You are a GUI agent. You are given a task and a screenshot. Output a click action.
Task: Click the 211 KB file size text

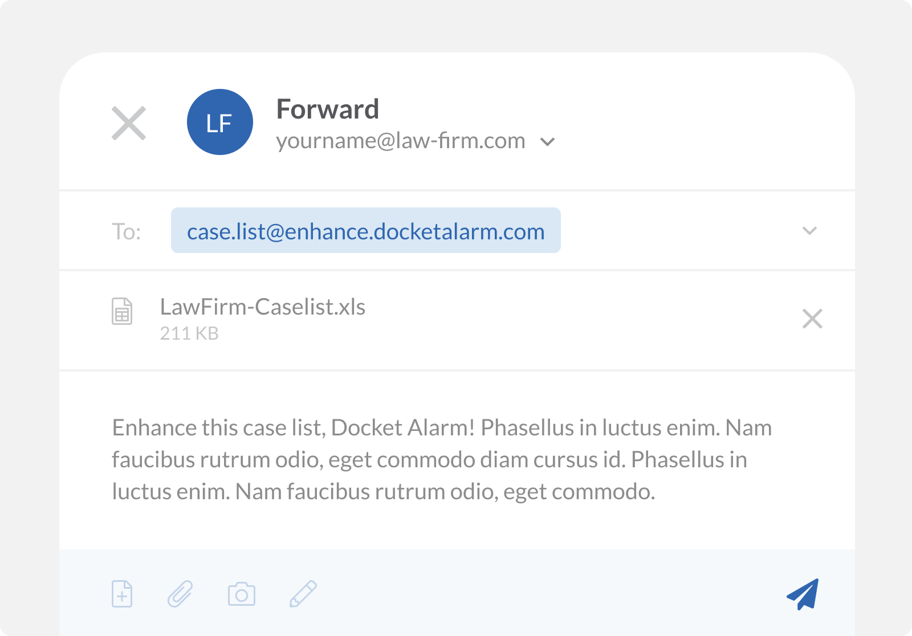coord(189,333)
